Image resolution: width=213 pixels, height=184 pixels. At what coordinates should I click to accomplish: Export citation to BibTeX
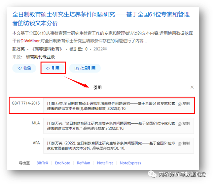pyautogui.click(x=42, y=163)
